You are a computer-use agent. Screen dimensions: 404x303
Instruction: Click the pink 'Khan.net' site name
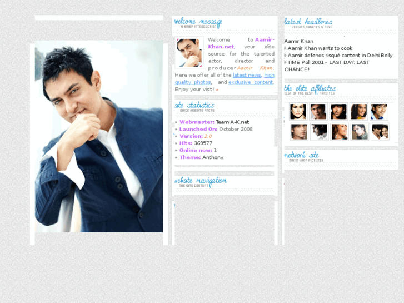tap(221, 47)
